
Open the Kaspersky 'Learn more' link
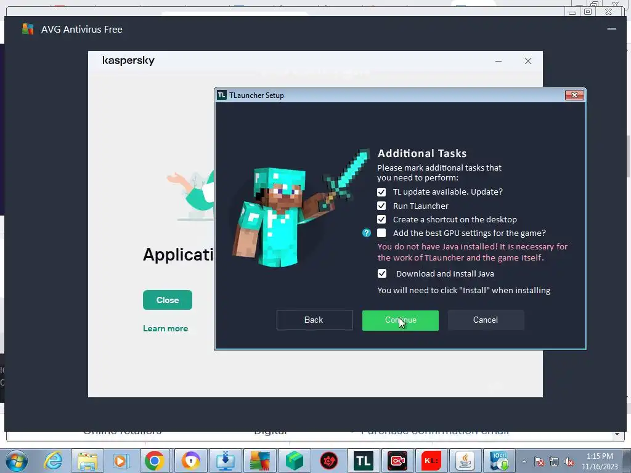pyautogui.click(x=165, y=329)
